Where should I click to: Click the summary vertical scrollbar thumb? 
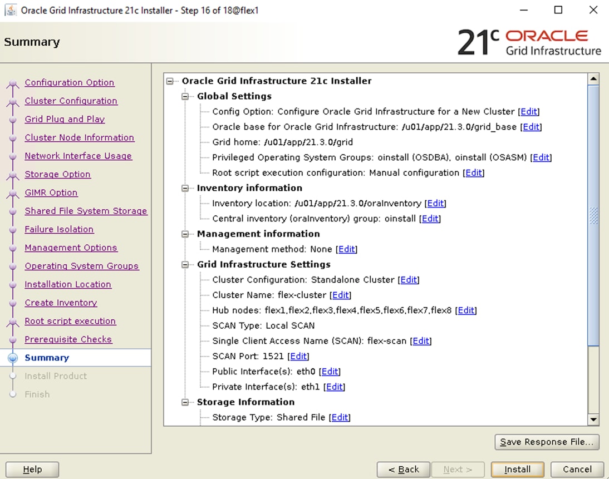coord(593,215)
